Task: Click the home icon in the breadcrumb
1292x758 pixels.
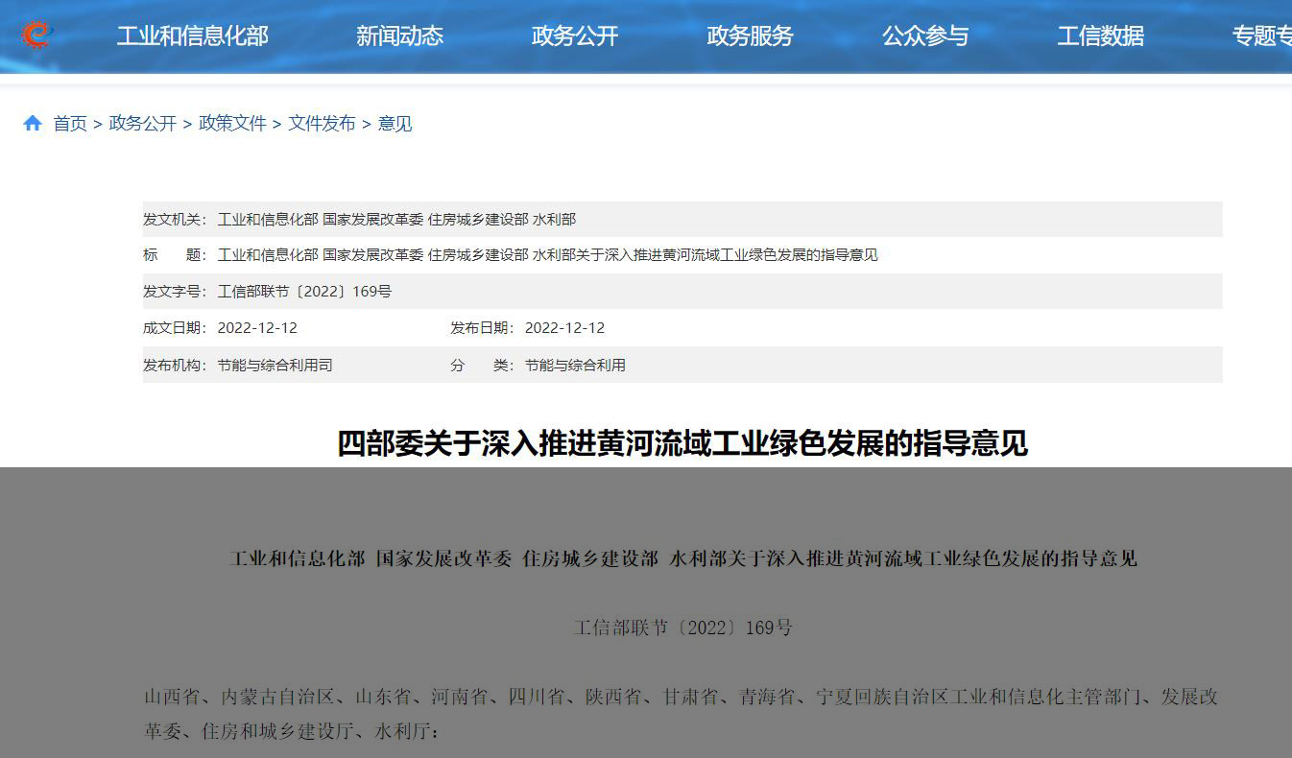Action: [33, 124]
